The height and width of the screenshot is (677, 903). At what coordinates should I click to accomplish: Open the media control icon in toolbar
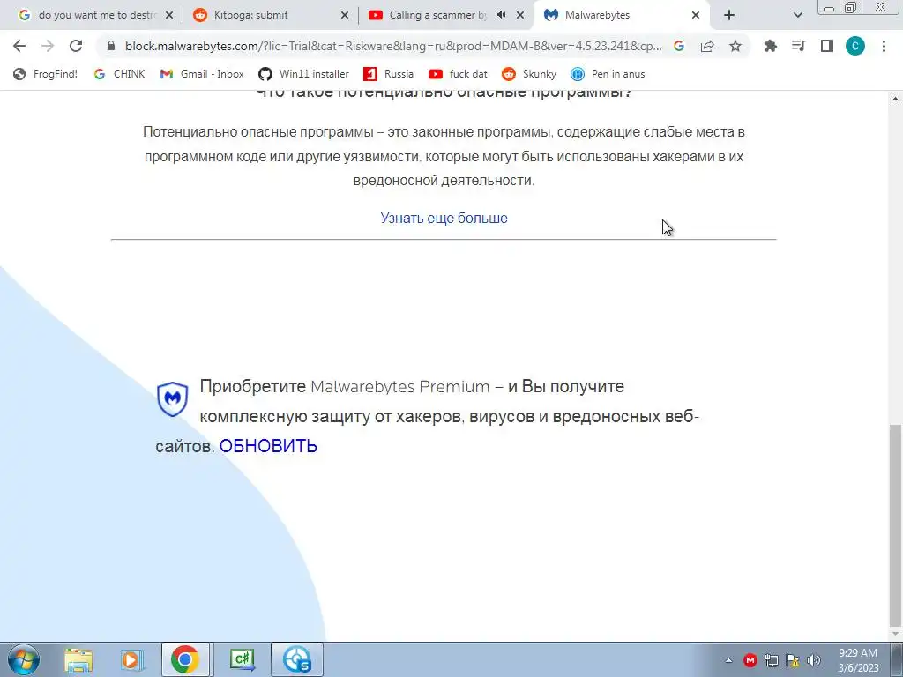point(798,46)
